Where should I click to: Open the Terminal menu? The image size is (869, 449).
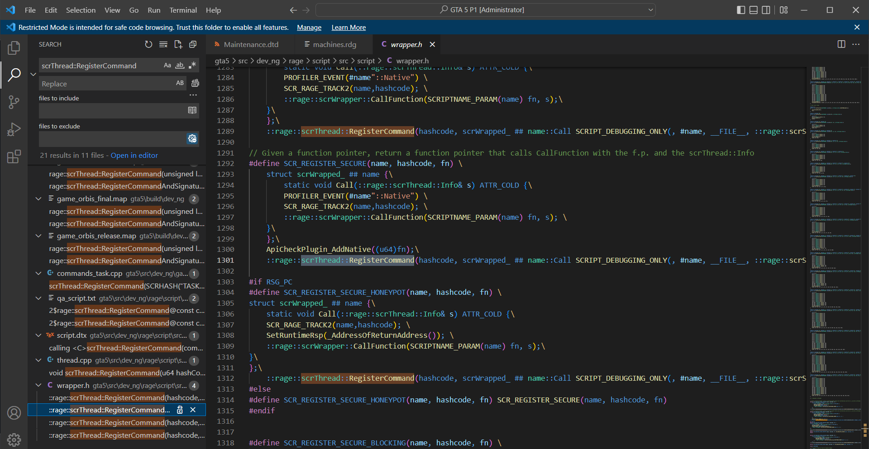tap(183, 10)
